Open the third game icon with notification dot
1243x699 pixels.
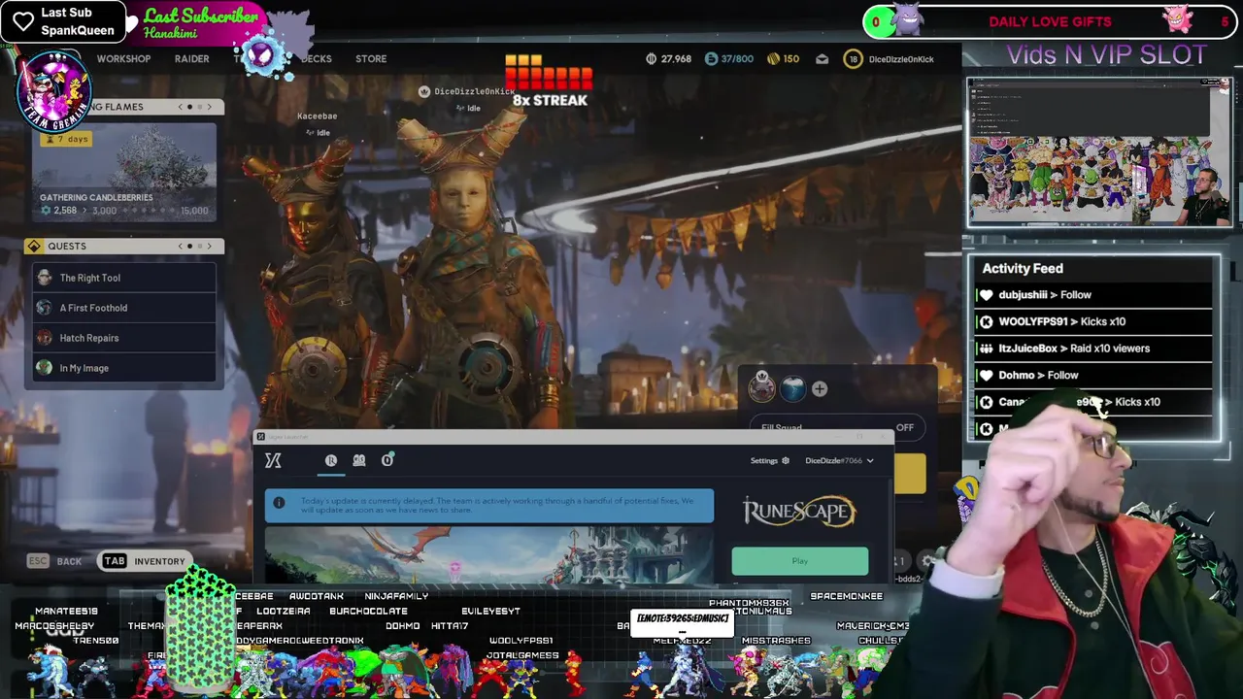387,460
